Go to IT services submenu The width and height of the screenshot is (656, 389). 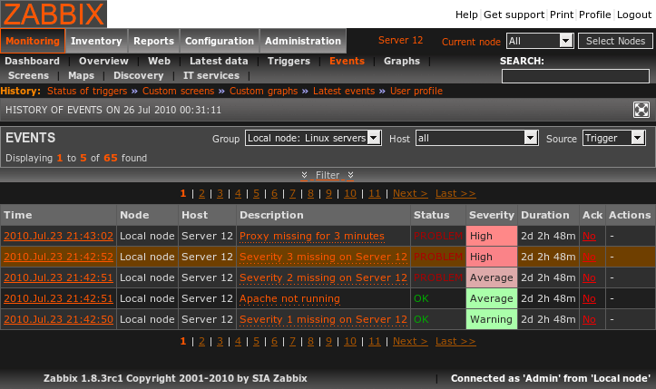pyautogui.click(x=211, y=75)
